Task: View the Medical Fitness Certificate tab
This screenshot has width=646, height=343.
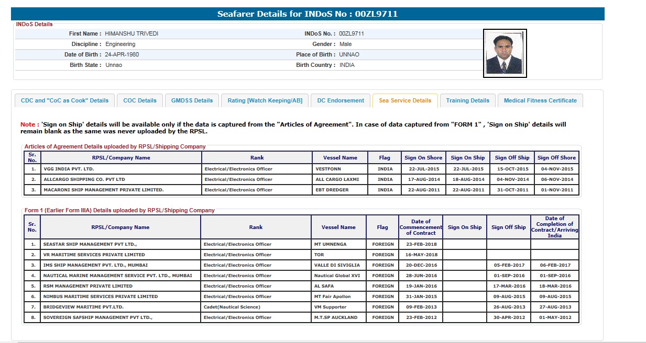Action: coord(540,100)
